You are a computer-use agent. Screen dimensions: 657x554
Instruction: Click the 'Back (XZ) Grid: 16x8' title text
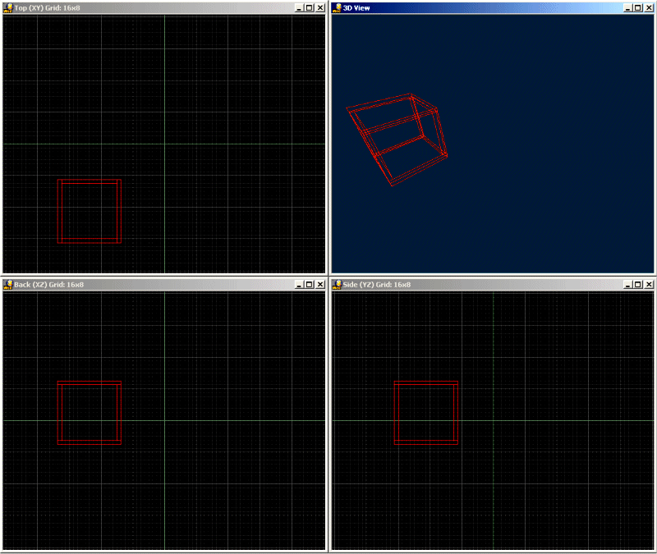click(x=48, y=284)
